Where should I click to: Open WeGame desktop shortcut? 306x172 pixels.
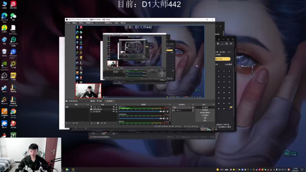pos(4,101)
